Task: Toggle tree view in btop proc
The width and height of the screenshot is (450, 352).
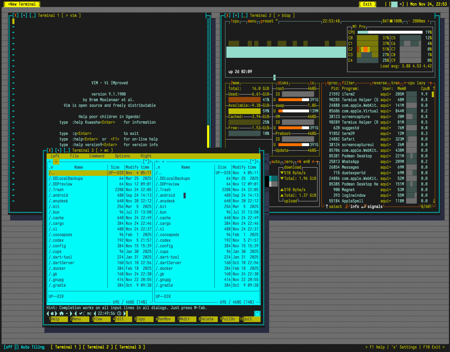Action: [395, 83]
